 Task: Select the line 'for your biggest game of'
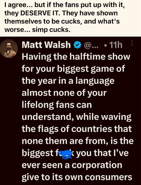pyautogui.click(x=73, y=69)
